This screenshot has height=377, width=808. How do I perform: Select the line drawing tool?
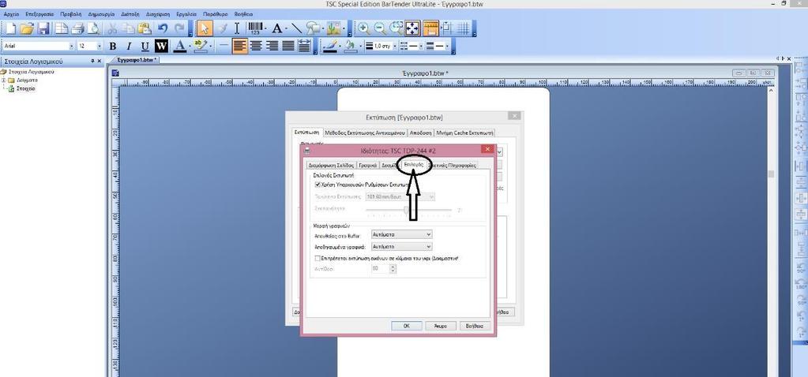click(x=297, y=29)
